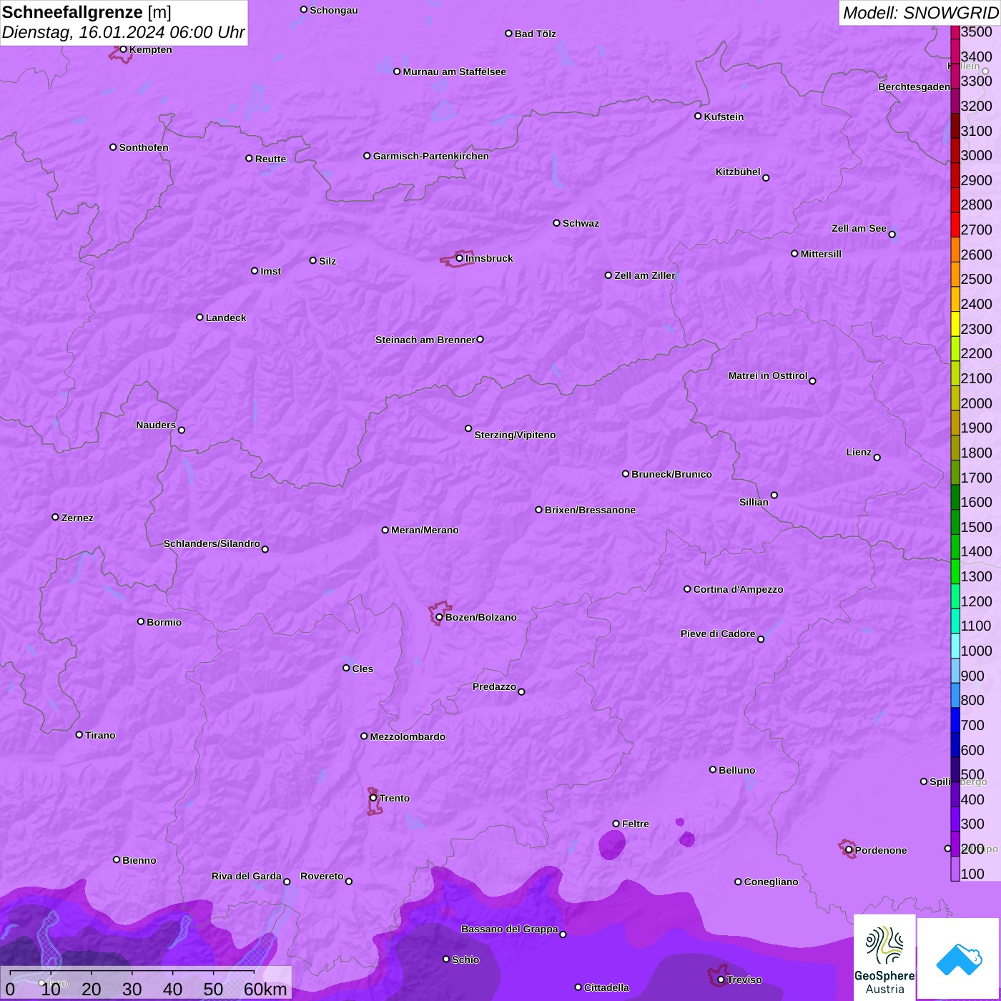This screenshot has height=1001, width=1001.
Task: Pick the Tirano marker dot
Action: pos(79,734)
